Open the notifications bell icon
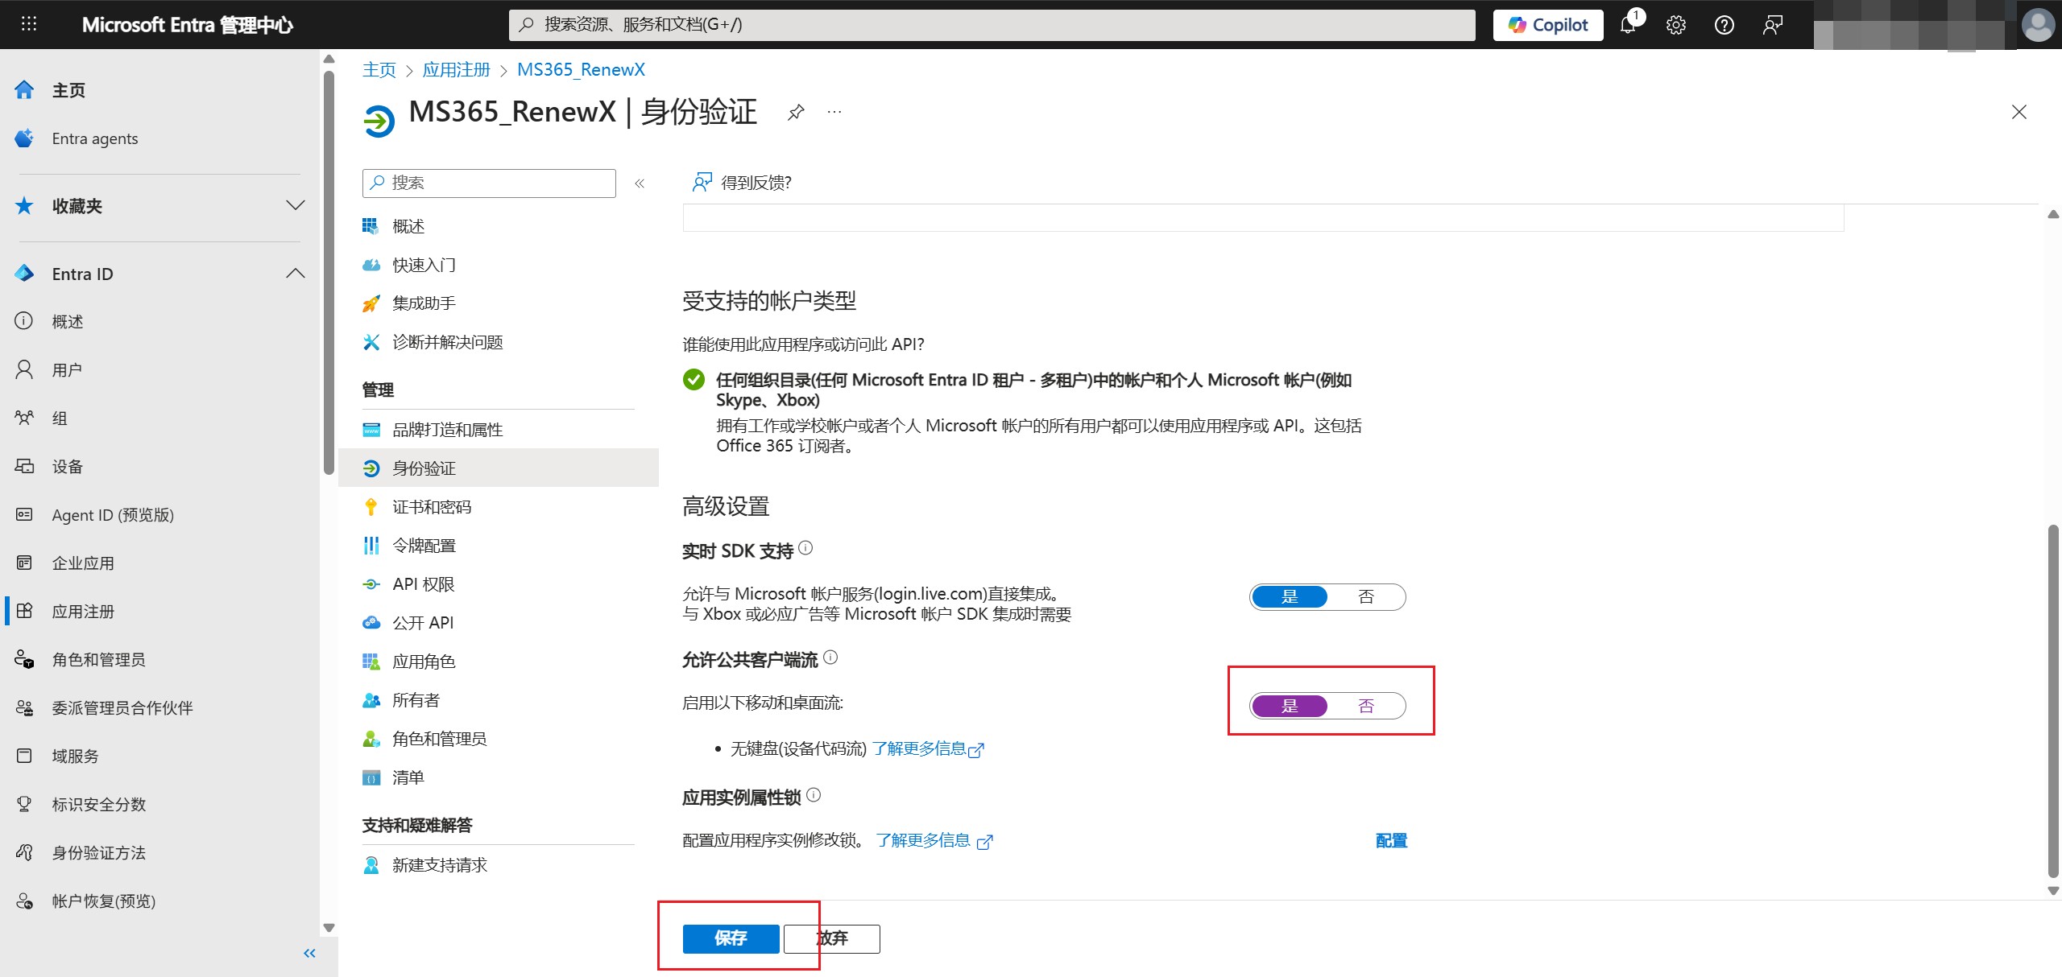The width and height of the screenshot is (2062, 977). pos(1629,24)
